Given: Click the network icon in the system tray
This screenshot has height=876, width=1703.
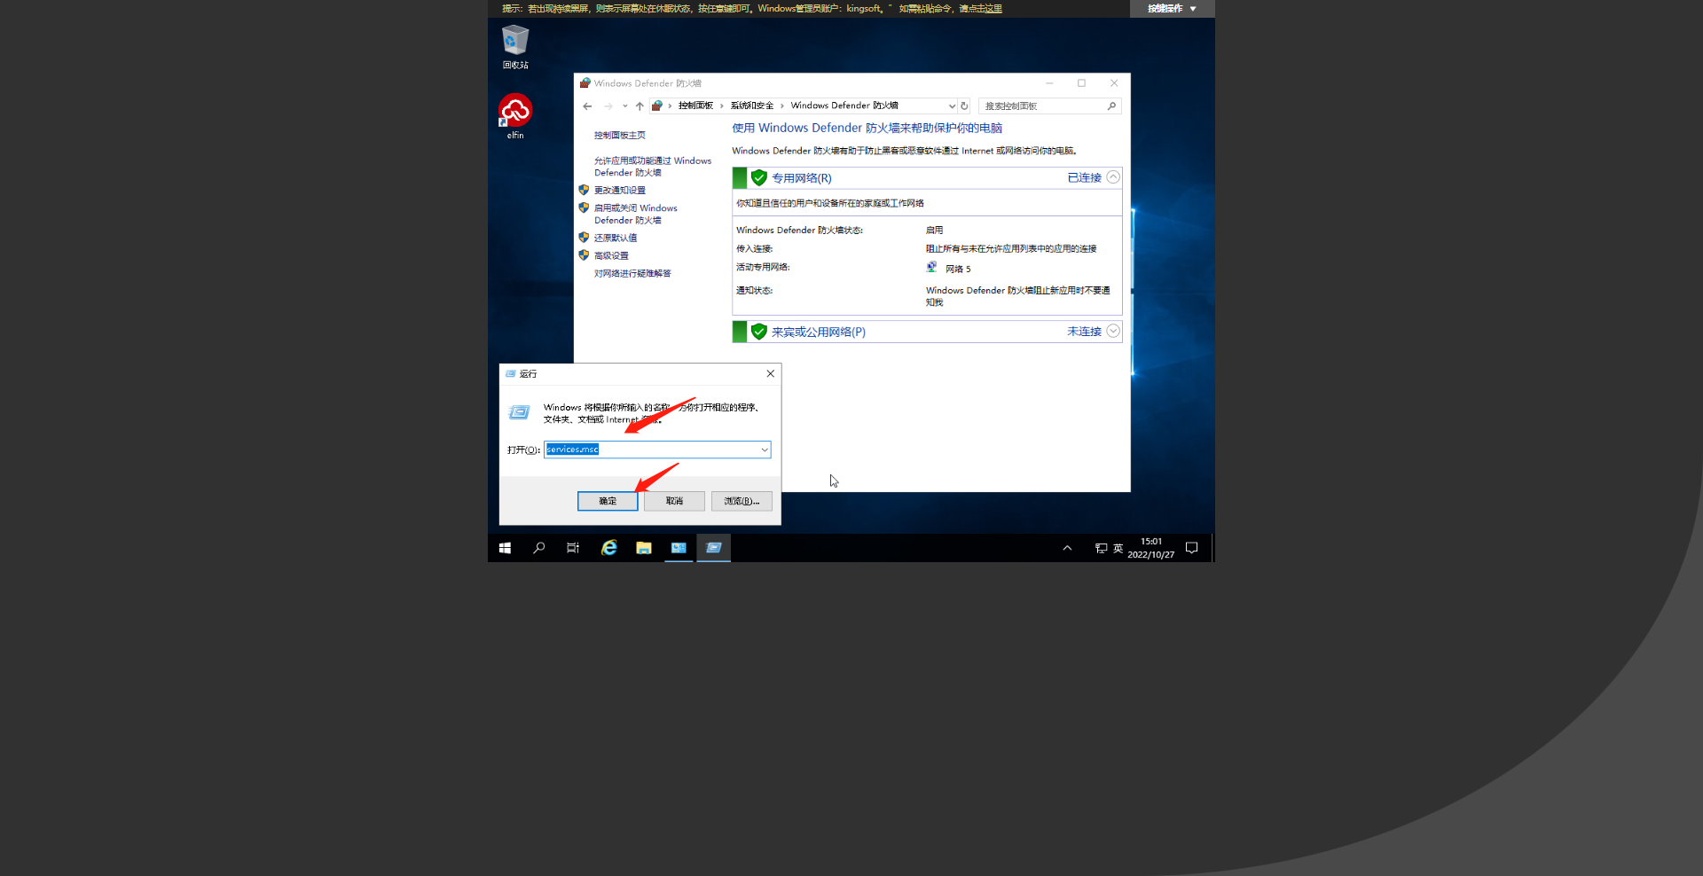Looking at the screenshot, I should click(x=1101, y=548).
